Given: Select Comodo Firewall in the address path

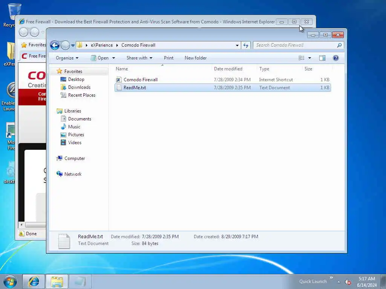Looking at the screenshot, I should pos(138,45).
